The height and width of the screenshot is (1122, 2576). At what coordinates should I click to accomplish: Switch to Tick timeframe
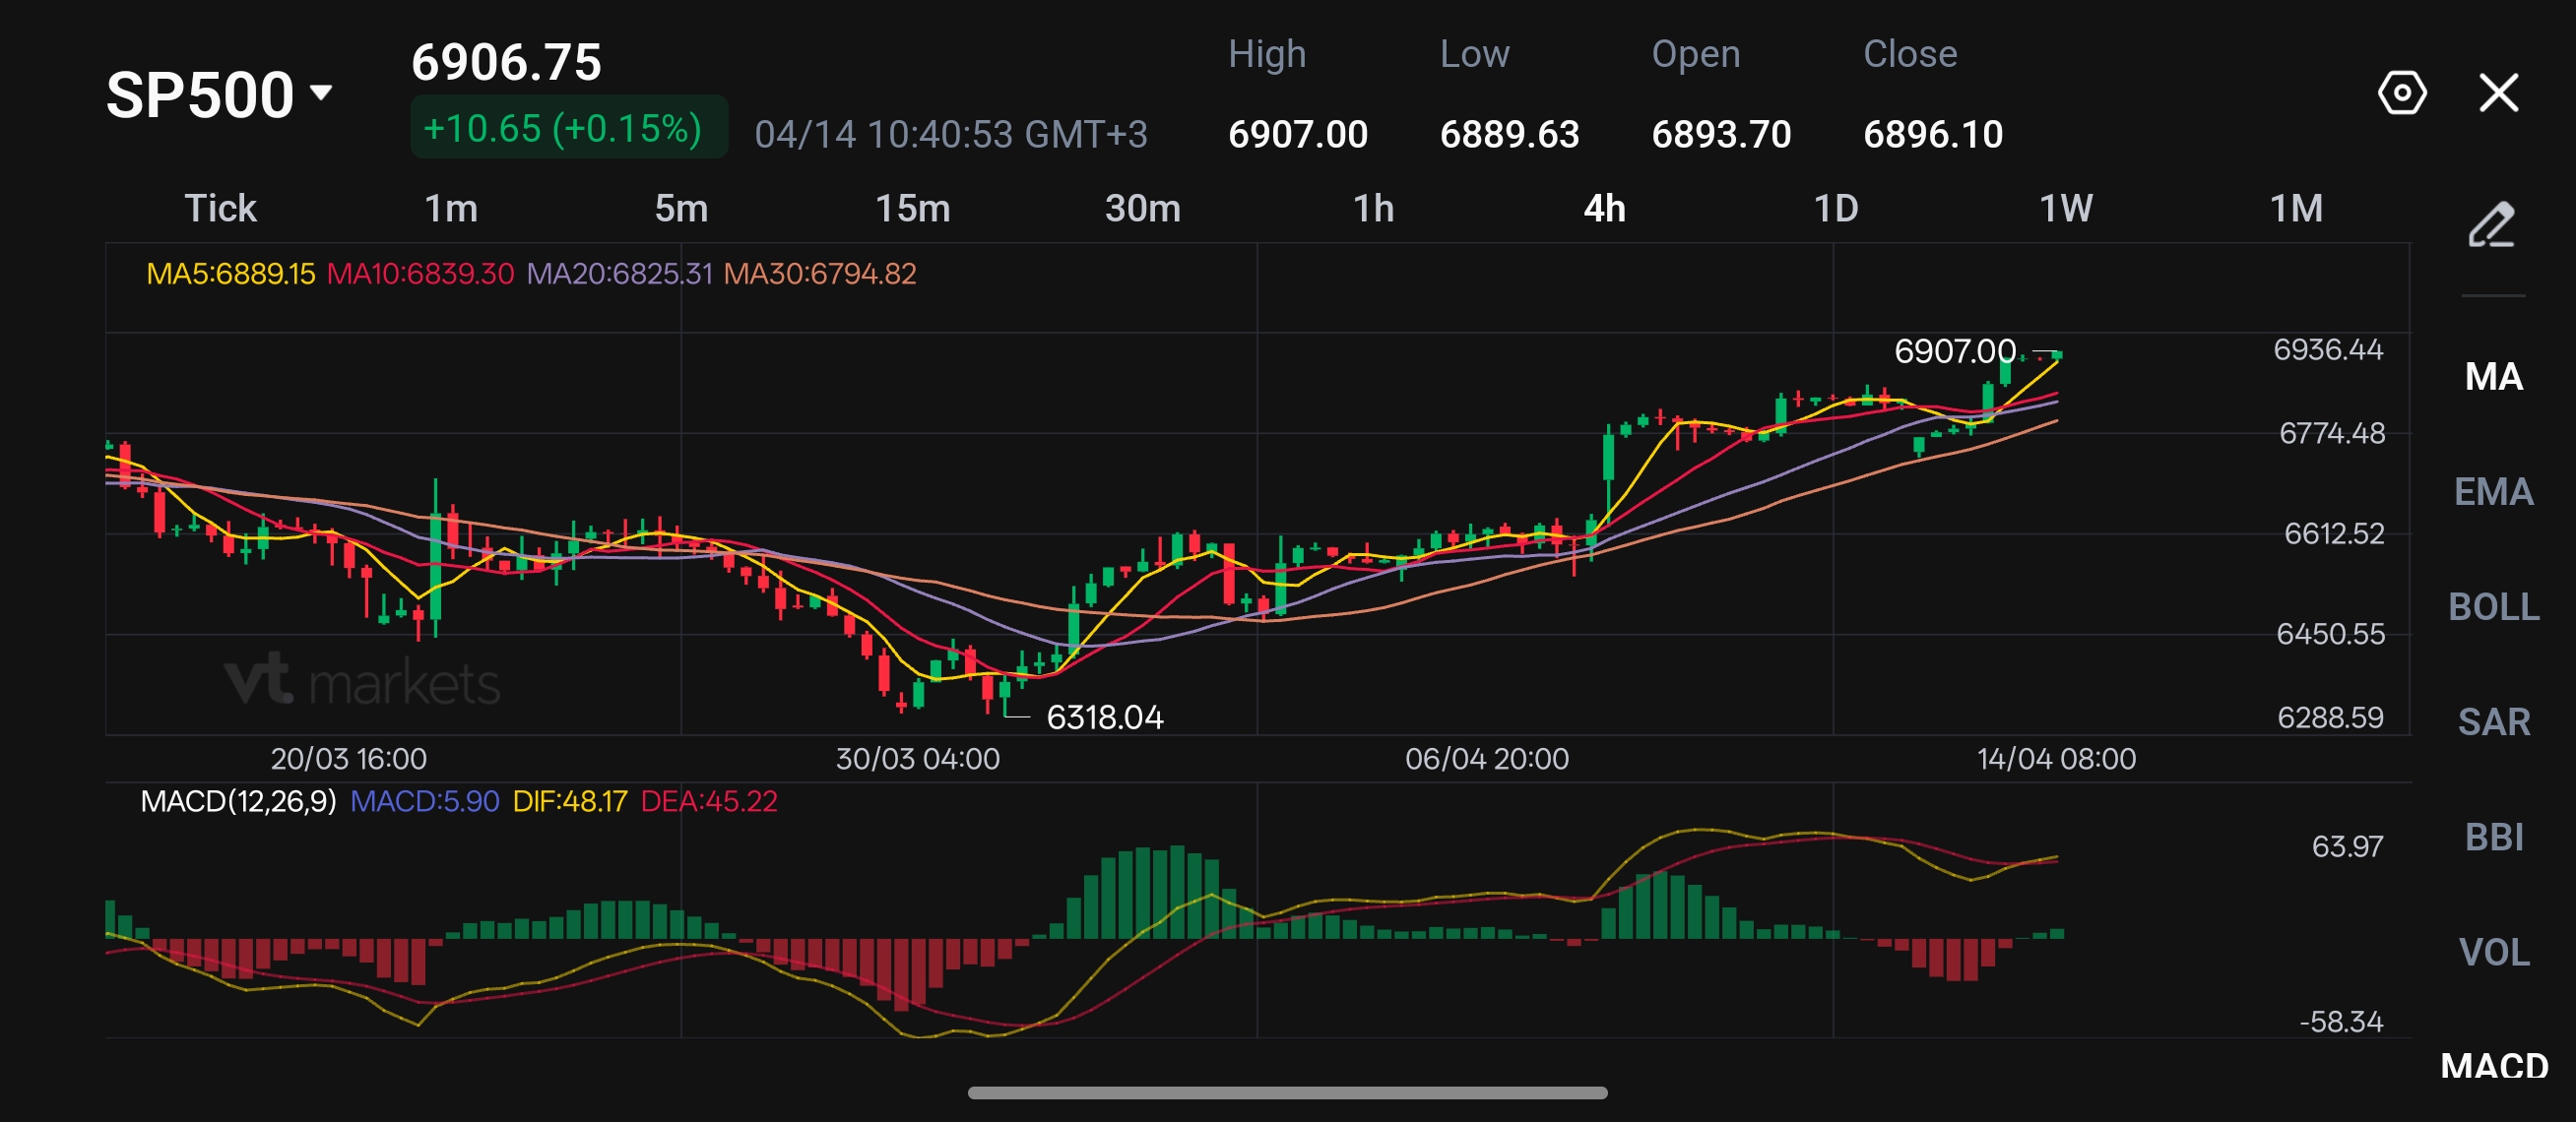point(220,209)
